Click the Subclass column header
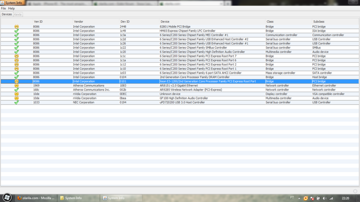The width and height of the screenshot is (360, 202). tap(319, 22)
